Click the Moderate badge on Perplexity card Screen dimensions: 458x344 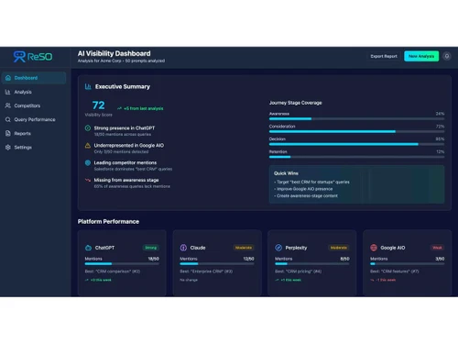click(339, 248)
